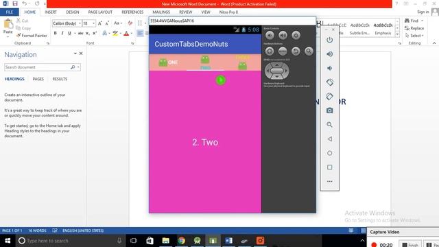The height and width of the screenshot is (247, 439).
Task: Close the Navigation pane
Action: coord(81,54)
